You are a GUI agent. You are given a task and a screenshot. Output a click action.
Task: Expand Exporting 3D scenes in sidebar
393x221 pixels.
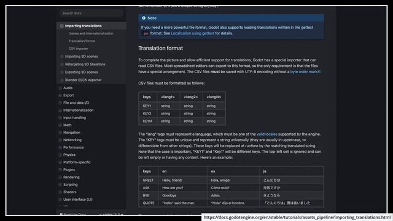[x=61, y=72]
